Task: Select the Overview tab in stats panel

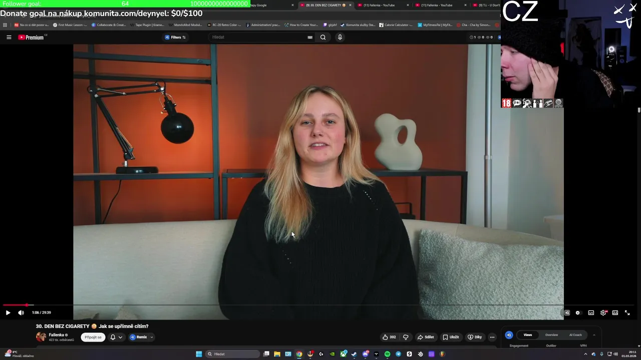Action: (x=551, y=335)
